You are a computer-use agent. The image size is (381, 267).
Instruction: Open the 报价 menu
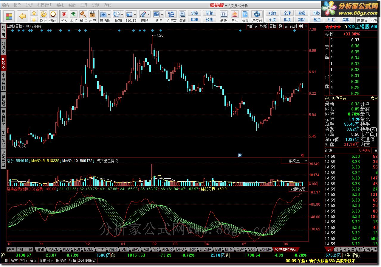tap(17, 5)
